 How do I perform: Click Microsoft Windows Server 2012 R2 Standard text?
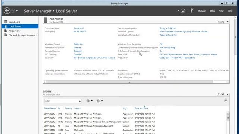tap(94, 71)
